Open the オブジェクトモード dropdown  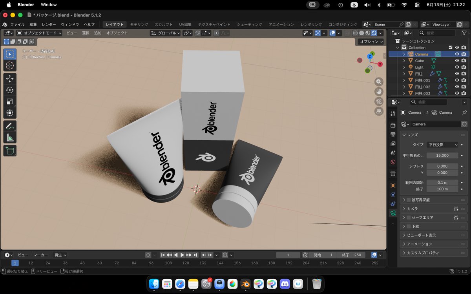pyautogui.click(x=39, y=33)
